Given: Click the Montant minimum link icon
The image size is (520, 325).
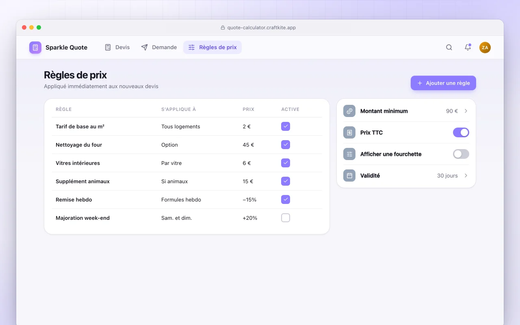Looking at the screenshot, I should 349,111.
